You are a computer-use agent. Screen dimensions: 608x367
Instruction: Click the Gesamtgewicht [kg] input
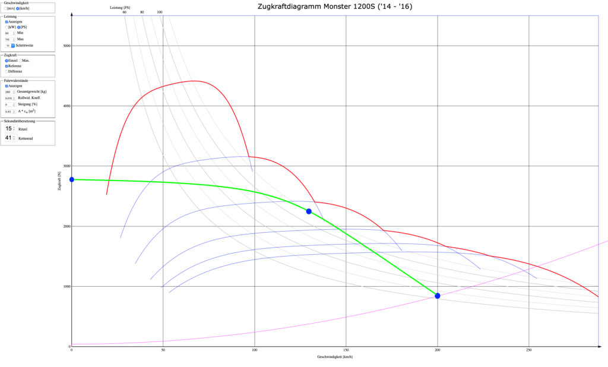coord(9,92)
